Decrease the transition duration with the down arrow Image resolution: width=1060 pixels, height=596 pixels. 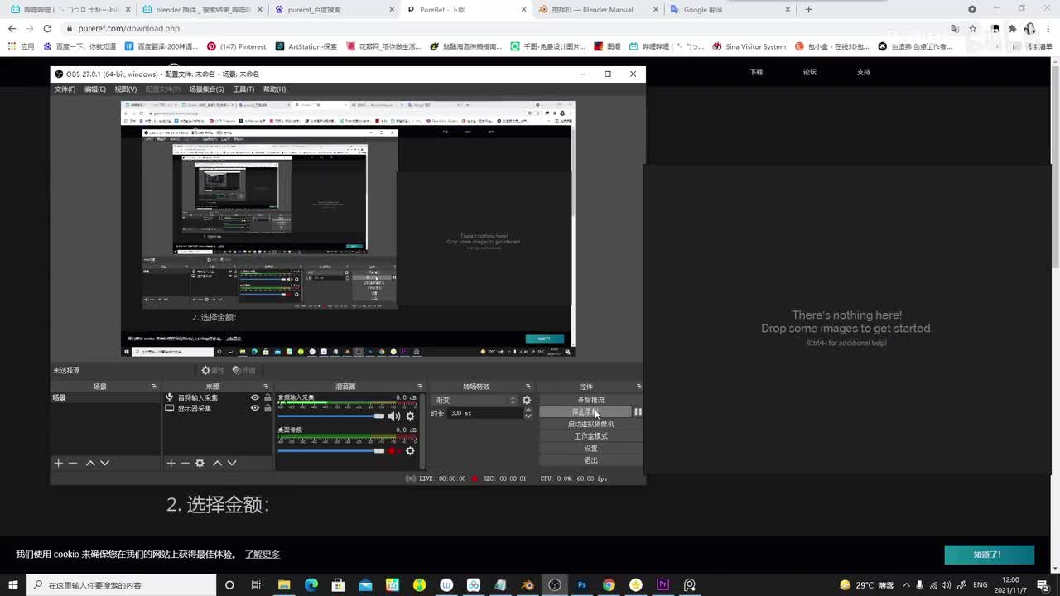pyautogui.click(x=528, y=416)
